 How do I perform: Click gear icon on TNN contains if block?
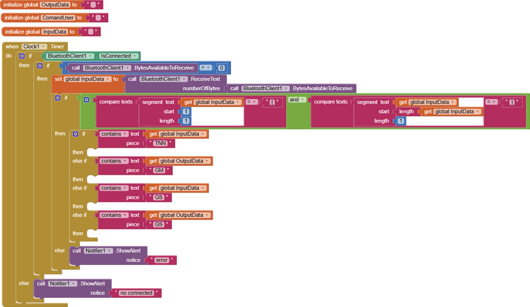tap(76, 134)
